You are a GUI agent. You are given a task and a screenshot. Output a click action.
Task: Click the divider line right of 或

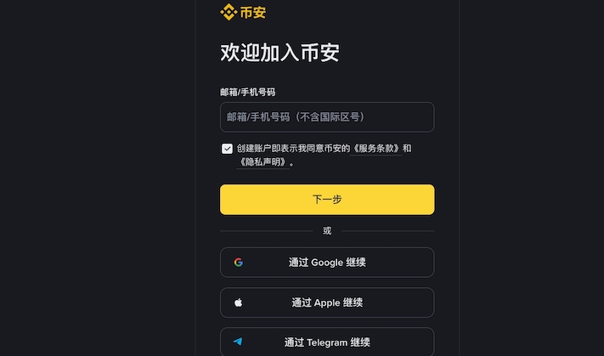pos(387,230)
